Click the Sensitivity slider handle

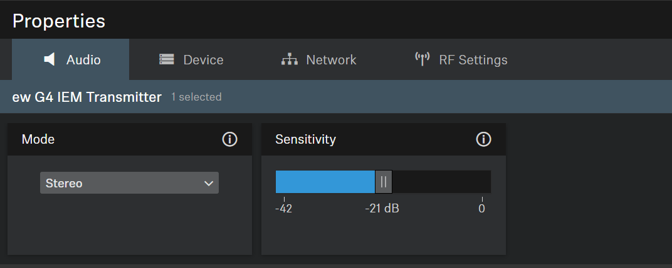(x=384, y=182)
